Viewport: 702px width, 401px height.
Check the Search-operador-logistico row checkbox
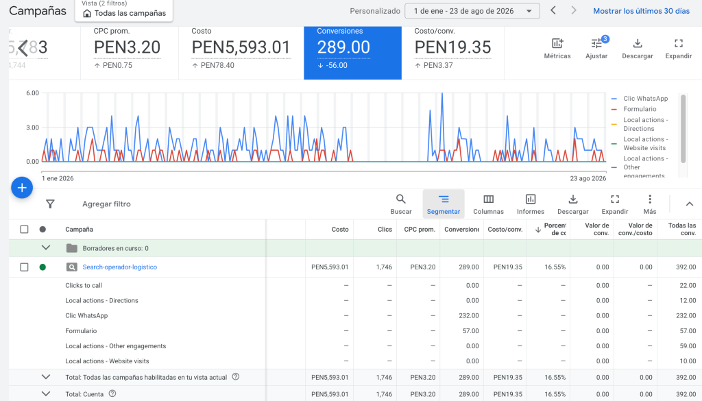point(24,267)
